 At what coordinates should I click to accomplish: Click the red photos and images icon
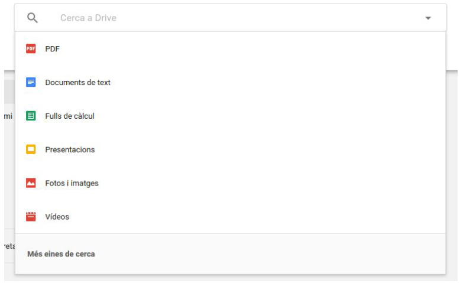point(31,183)
